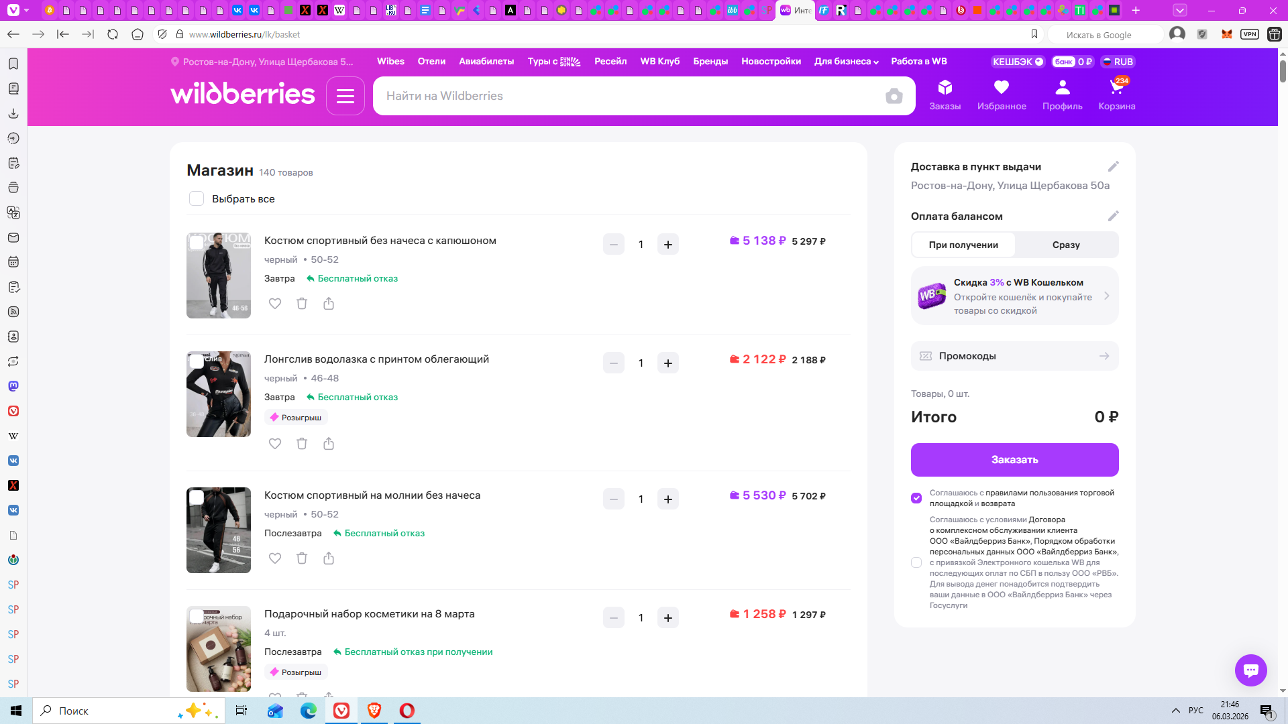Expand the Для бизнеса dropdown
The height and width of the screenshot is (724, 1288).
pos(846,61)
